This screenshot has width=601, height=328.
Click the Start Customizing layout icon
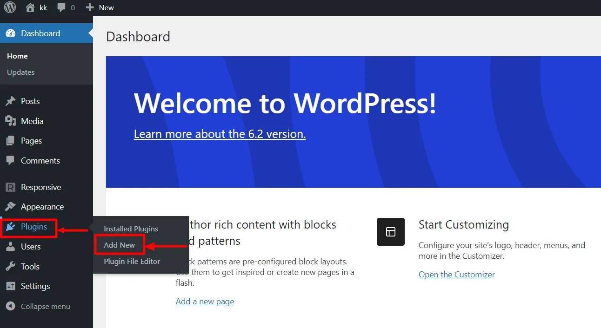(391, 232)
